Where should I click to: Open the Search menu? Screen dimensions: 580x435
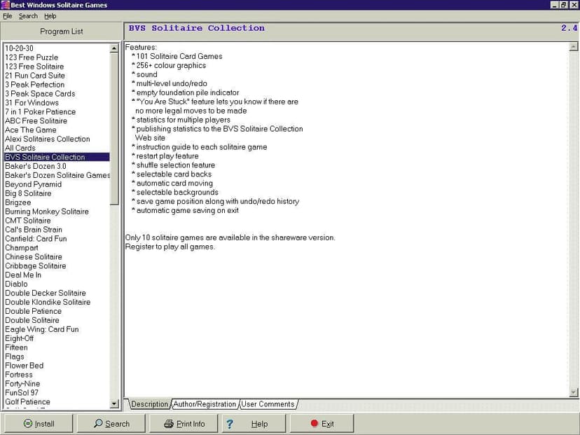pos(28,16)
